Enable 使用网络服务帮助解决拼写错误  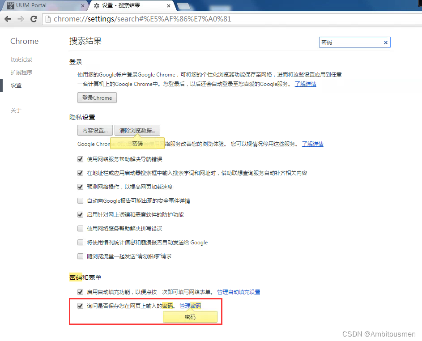click(x=80, y=229)
